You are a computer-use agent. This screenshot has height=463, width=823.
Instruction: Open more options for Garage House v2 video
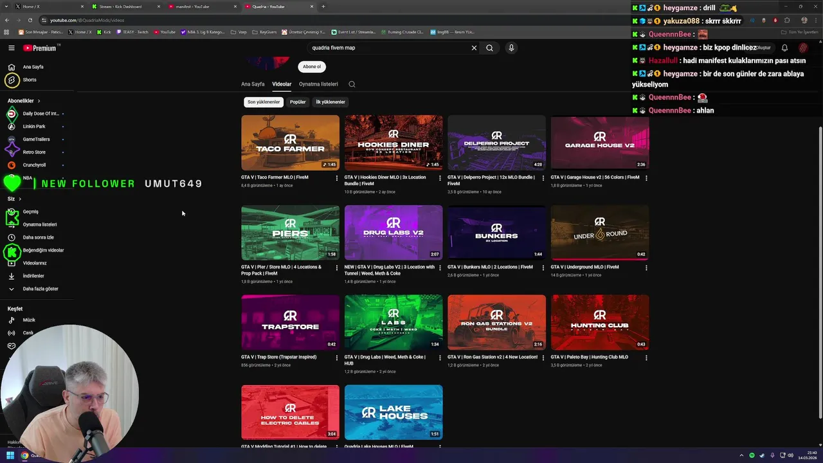coord(646,178)
